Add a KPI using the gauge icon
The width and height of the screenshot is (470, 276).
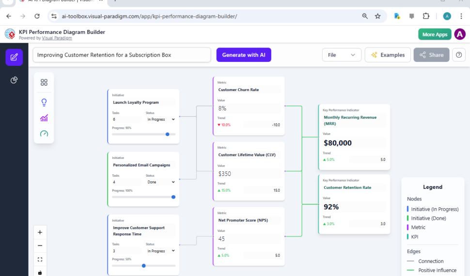tap(44, 134)
